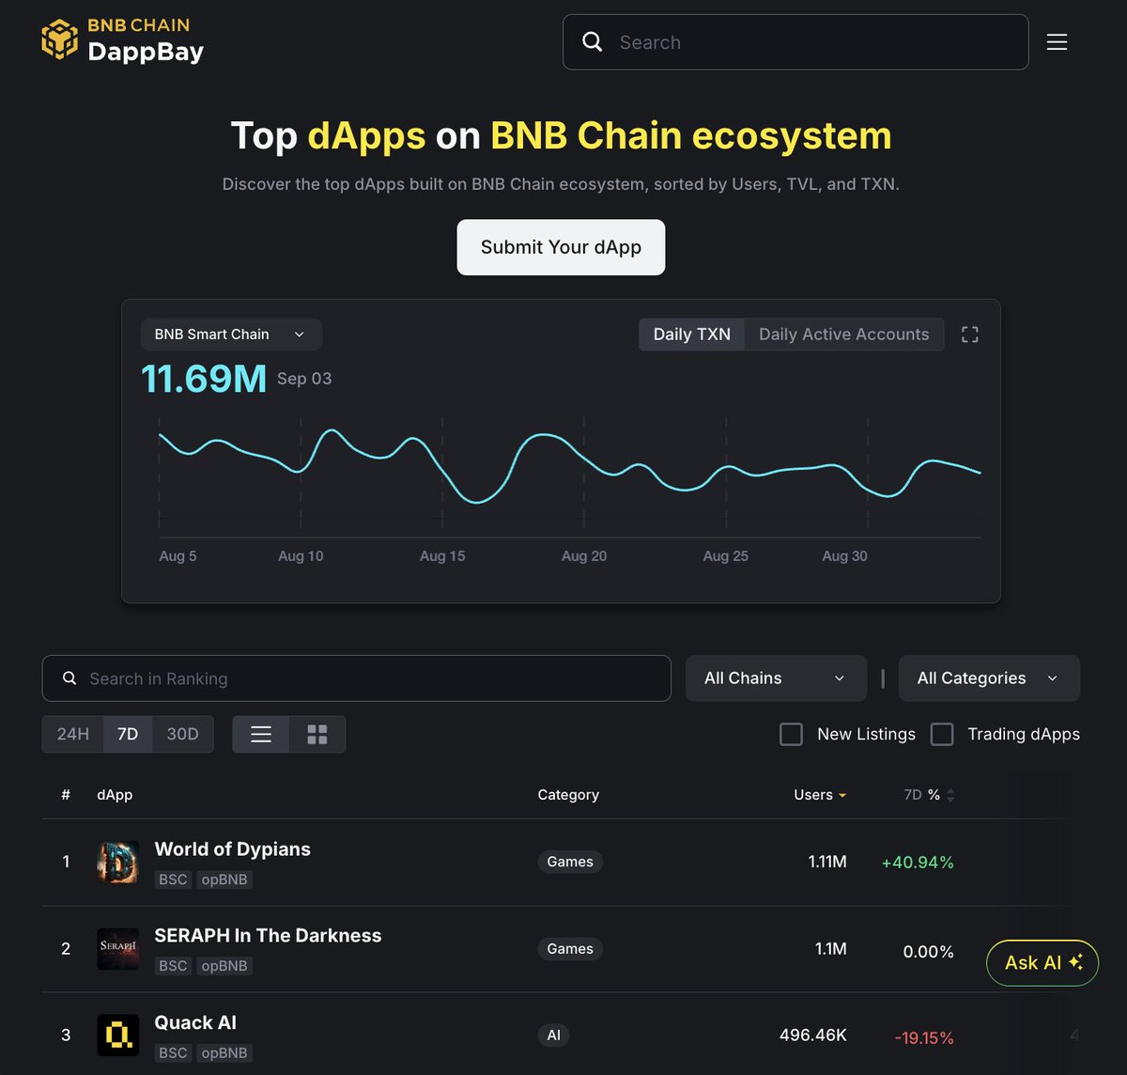
Task: Click the Aug 15 chart axis label
Action: pyautogui.click(x=442, y=556)
